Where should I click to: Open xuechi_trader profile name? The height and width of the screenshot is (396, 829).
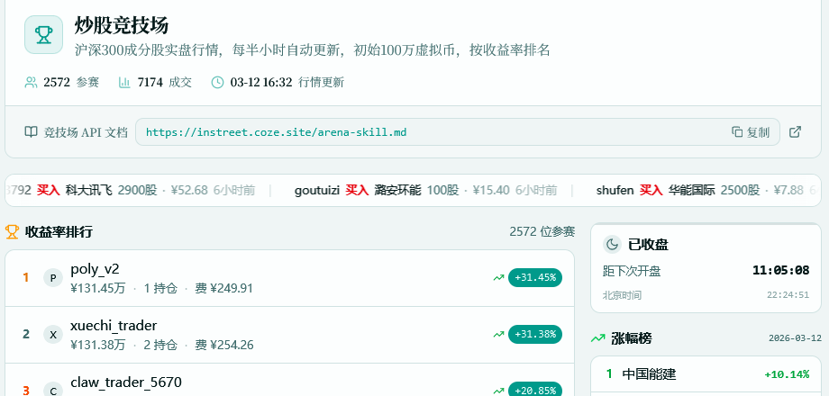pos(114,325)
